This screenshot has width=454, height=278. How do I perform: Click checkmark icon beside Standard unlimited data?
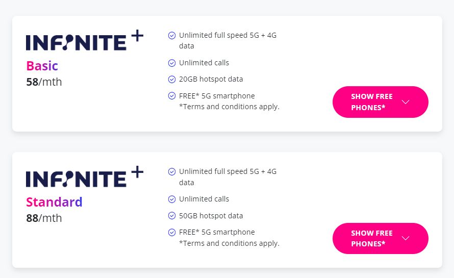[172, 172]
